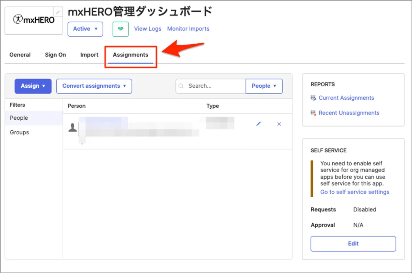Switch to the General tab
The height and width of the screenshot is (273, 412).
[x=20, y=55]
